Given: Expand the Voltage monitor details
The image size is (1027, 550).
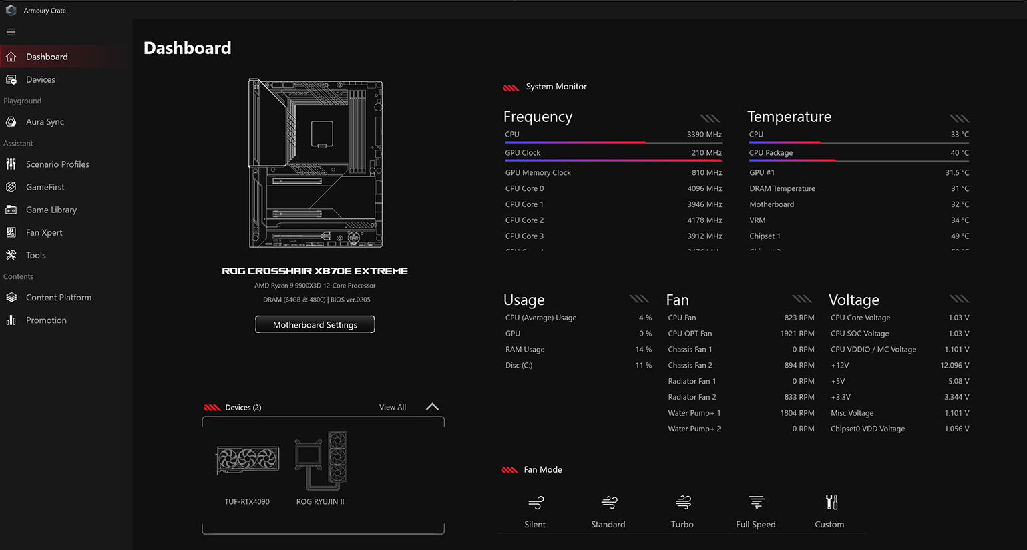Looking at the screenshot, I should pyautogui.click(x=959, y=299).
